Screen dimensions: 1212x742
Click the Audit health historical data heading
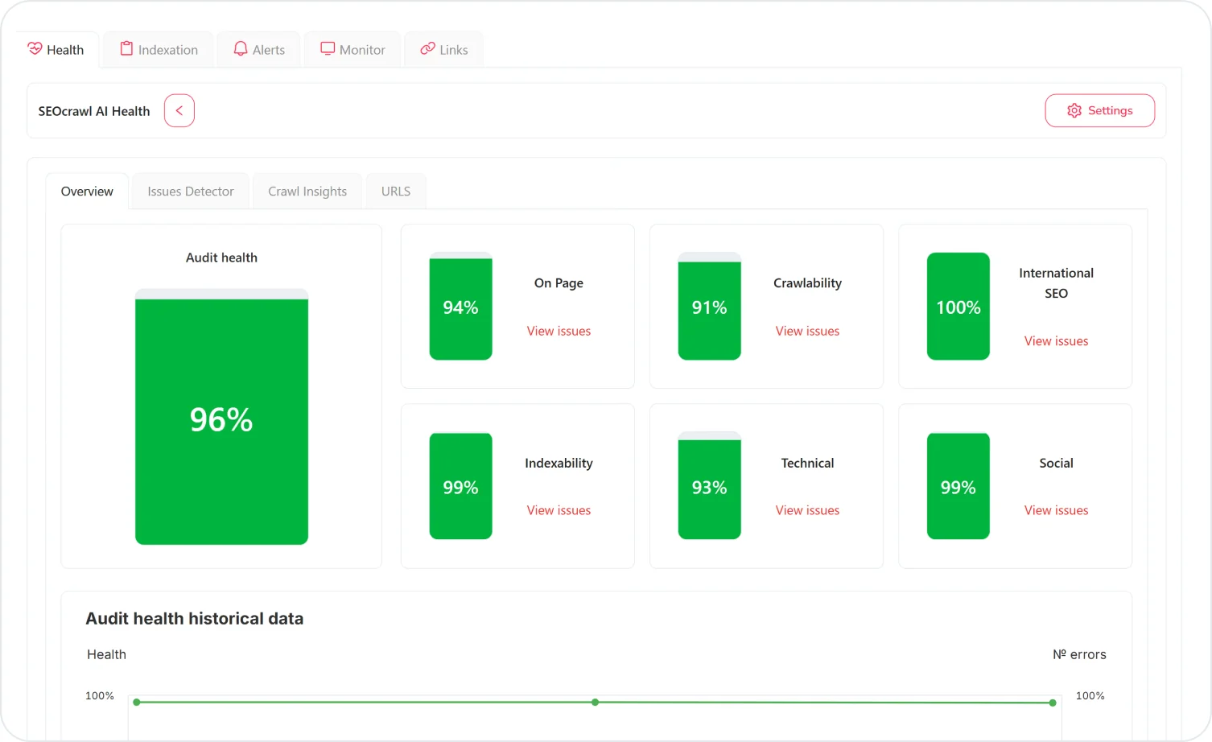[x=195, y=619]
